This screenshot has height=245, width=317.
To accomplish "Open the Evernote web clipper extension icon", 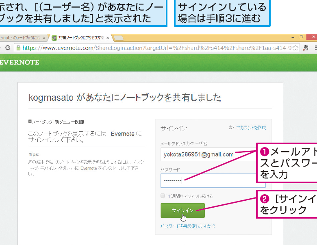I will 306,48.
